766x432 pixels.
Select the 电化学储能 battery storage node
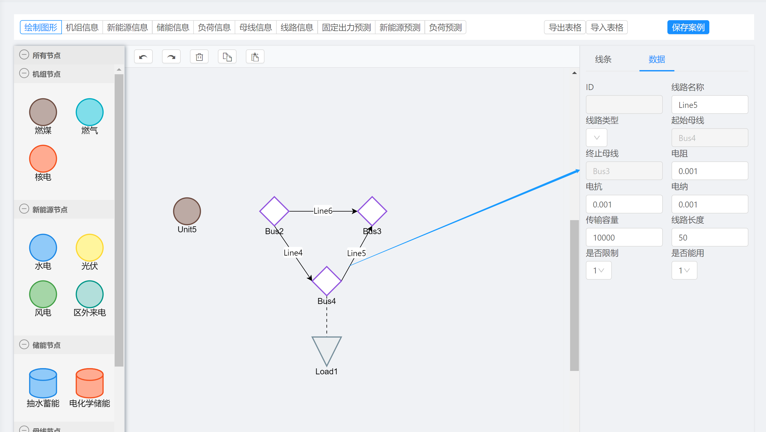point(90,383)
